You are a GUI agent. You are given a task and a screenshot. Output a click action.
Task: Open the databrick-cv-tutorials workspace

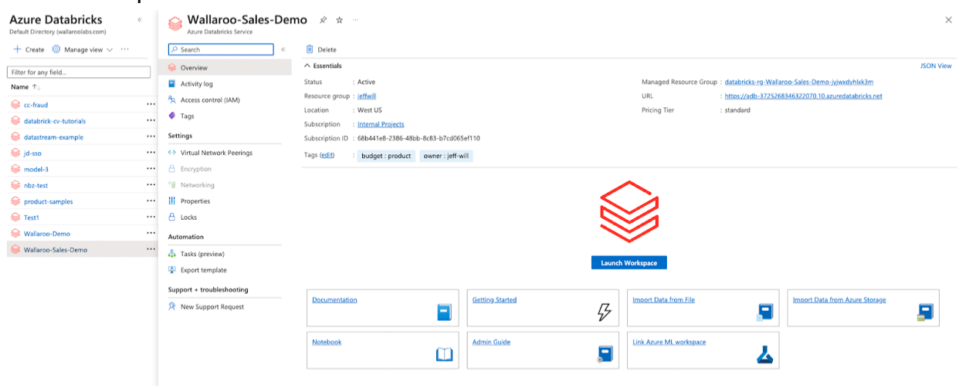tap(55, 121)
